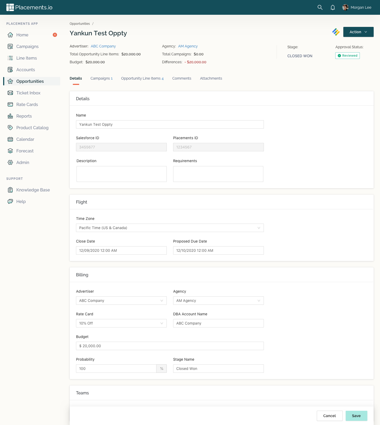Open notifications bell
This screenshot has height=425, width=380.
332,7
